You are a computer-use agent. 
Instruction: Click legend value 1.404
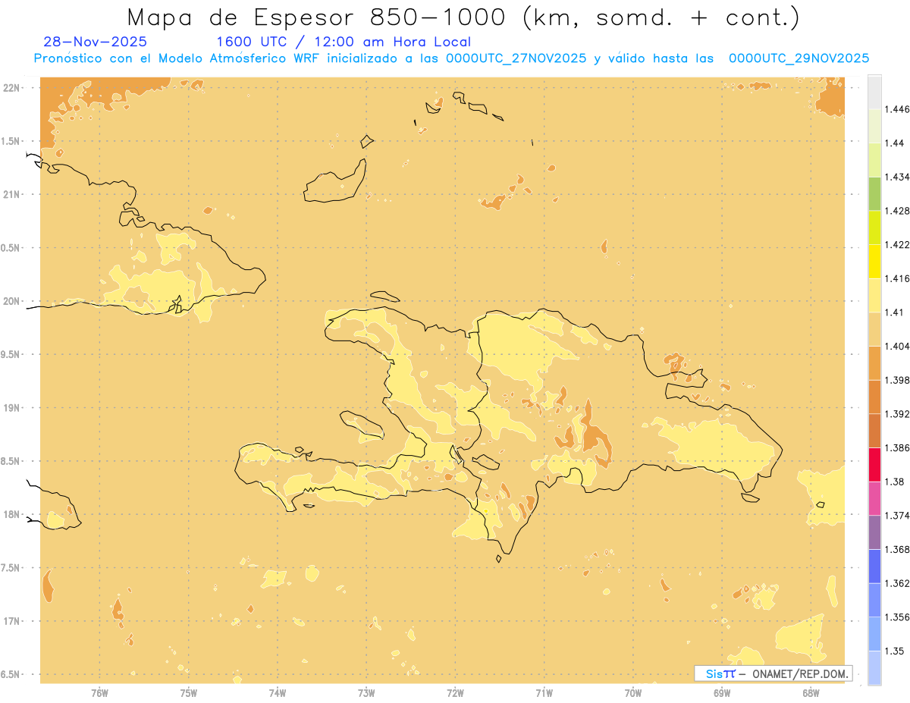point(896,347)
